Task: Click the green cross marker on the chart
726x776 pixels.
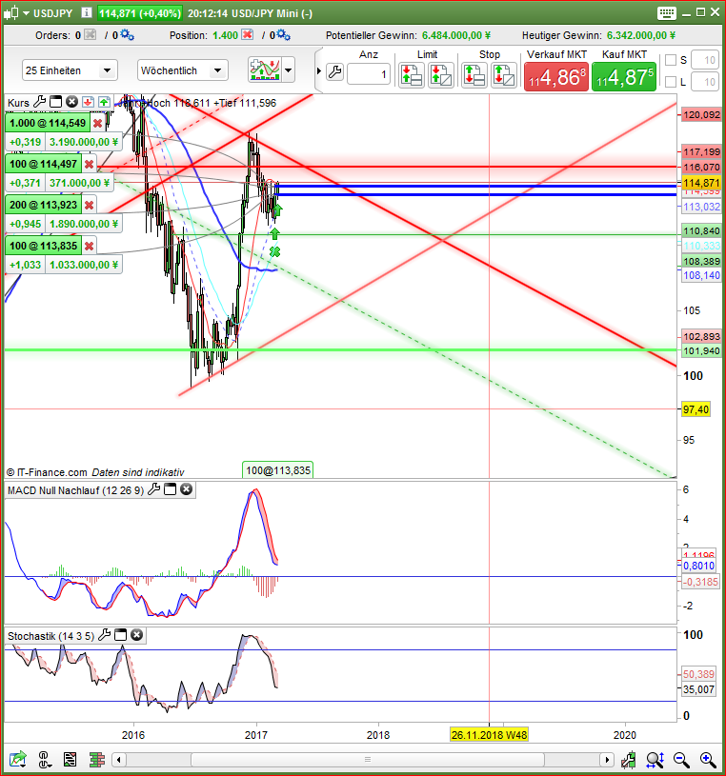Action: tap(274, 252)
